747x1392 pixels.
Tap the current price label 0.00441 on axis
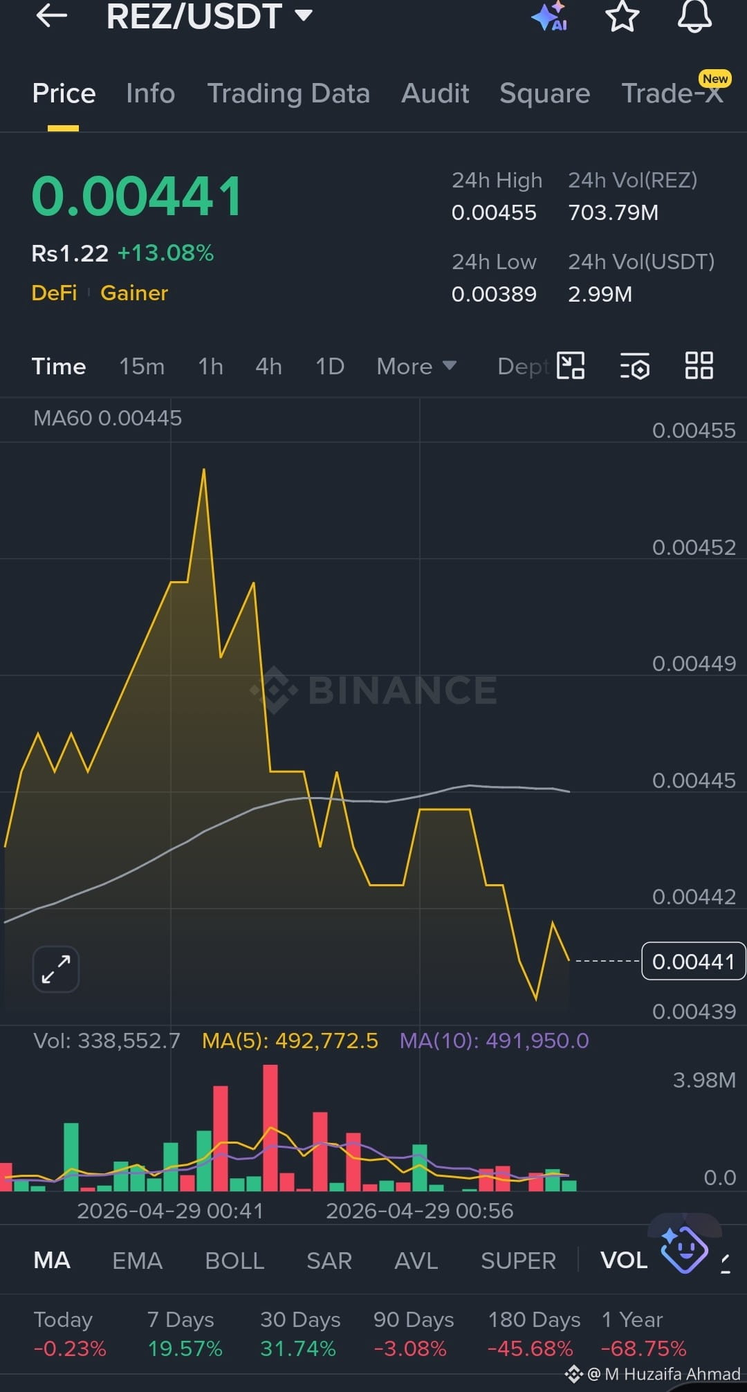(x=693, y=961)
